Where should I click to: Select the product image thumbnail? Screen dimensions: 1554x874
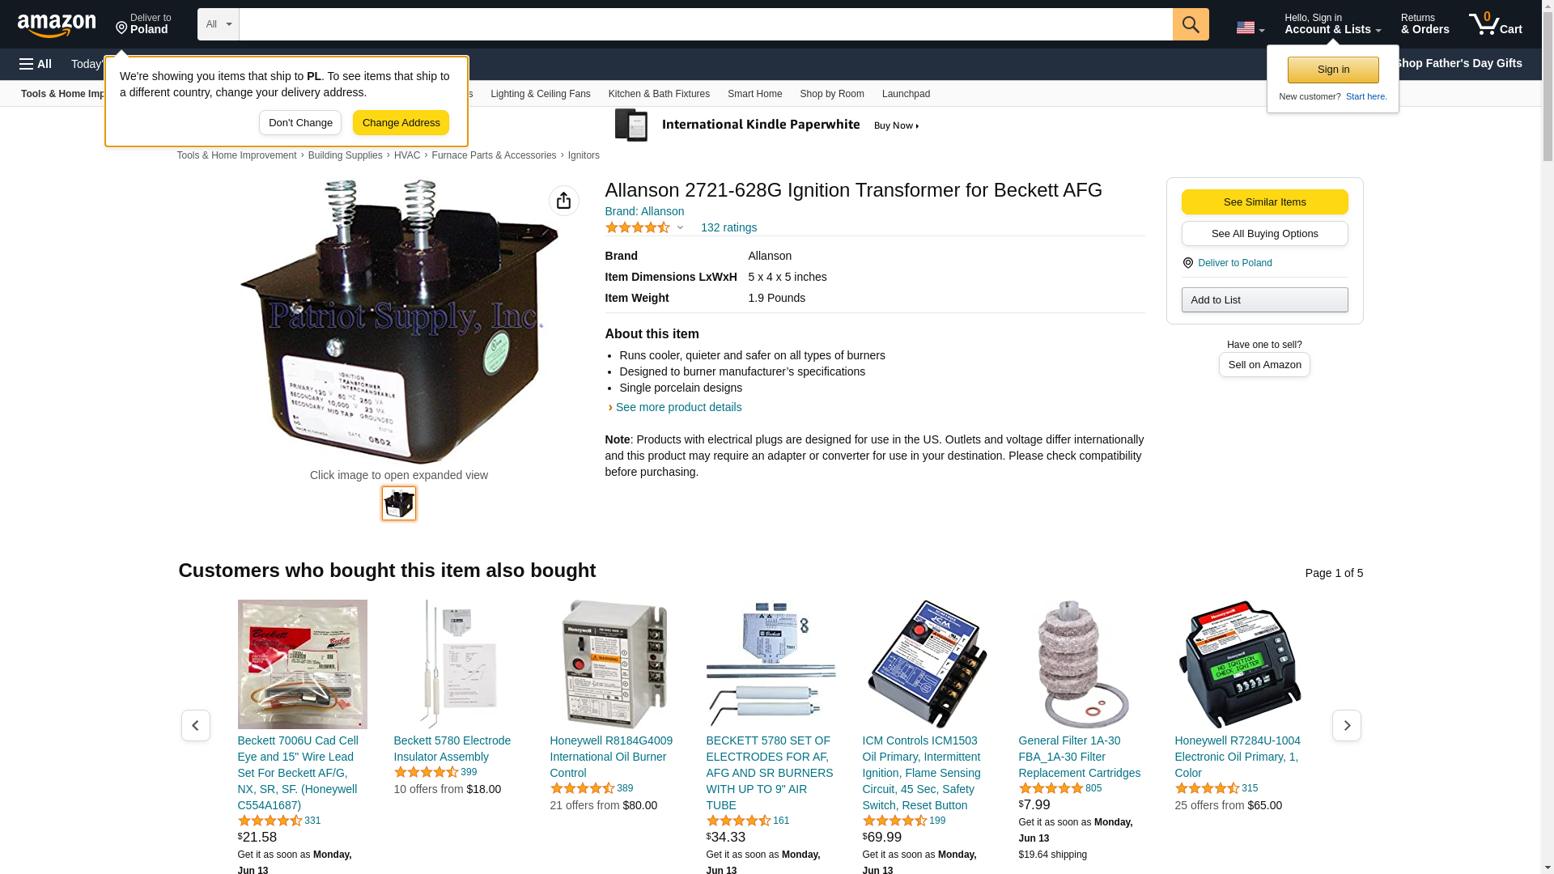click(x=399, y=503)
